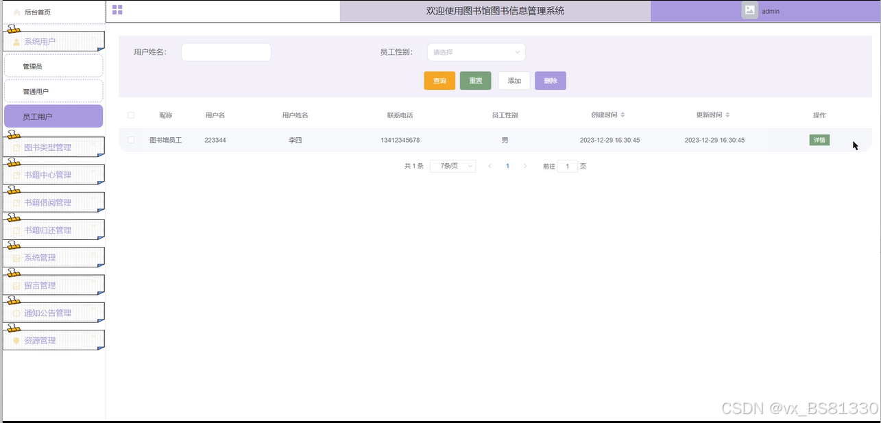
Task: Click the admin username text
Action: pyautogui.click(x=771, y=11)
